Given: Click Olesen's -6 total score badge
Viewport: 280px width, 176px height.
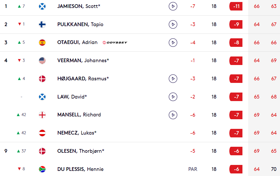Looking at the screenshot, I should 236,151.
